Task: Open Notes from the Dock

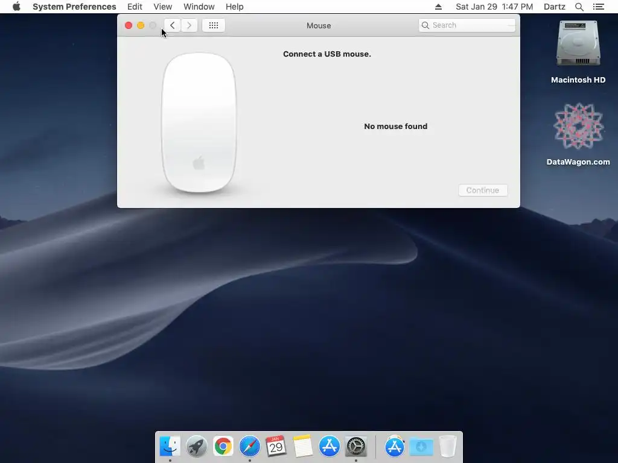Action: coord(303,446)
